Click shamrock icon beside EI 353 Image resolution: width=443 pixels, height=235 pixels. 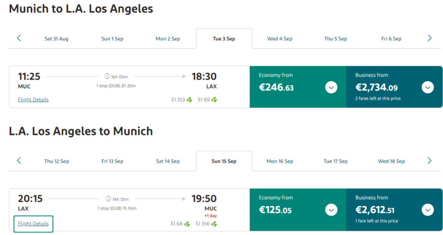pyautogui.click(x=189, y=100)
